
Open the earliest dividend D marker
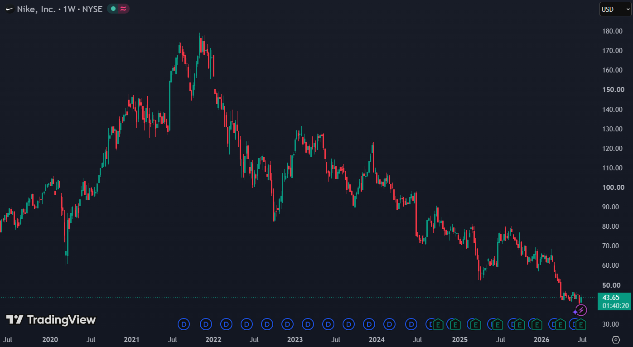click(x=184, y=324)
